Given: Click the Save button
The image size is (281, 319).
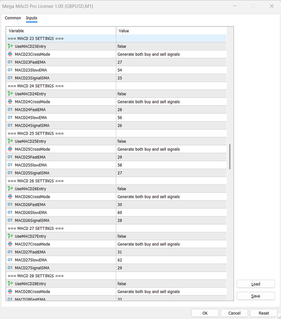Looking at the screenshot, I should coord(256,296).
